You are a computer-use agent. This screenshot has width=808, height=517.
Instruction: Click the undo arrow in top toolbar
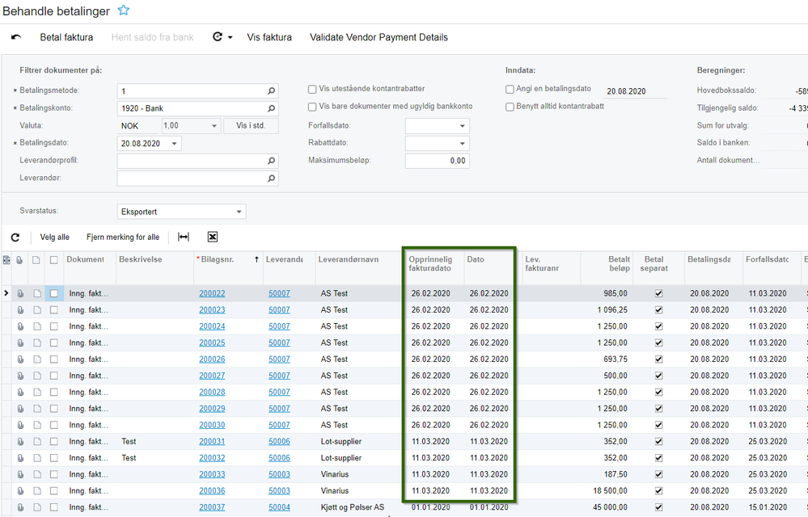(16, 37)
